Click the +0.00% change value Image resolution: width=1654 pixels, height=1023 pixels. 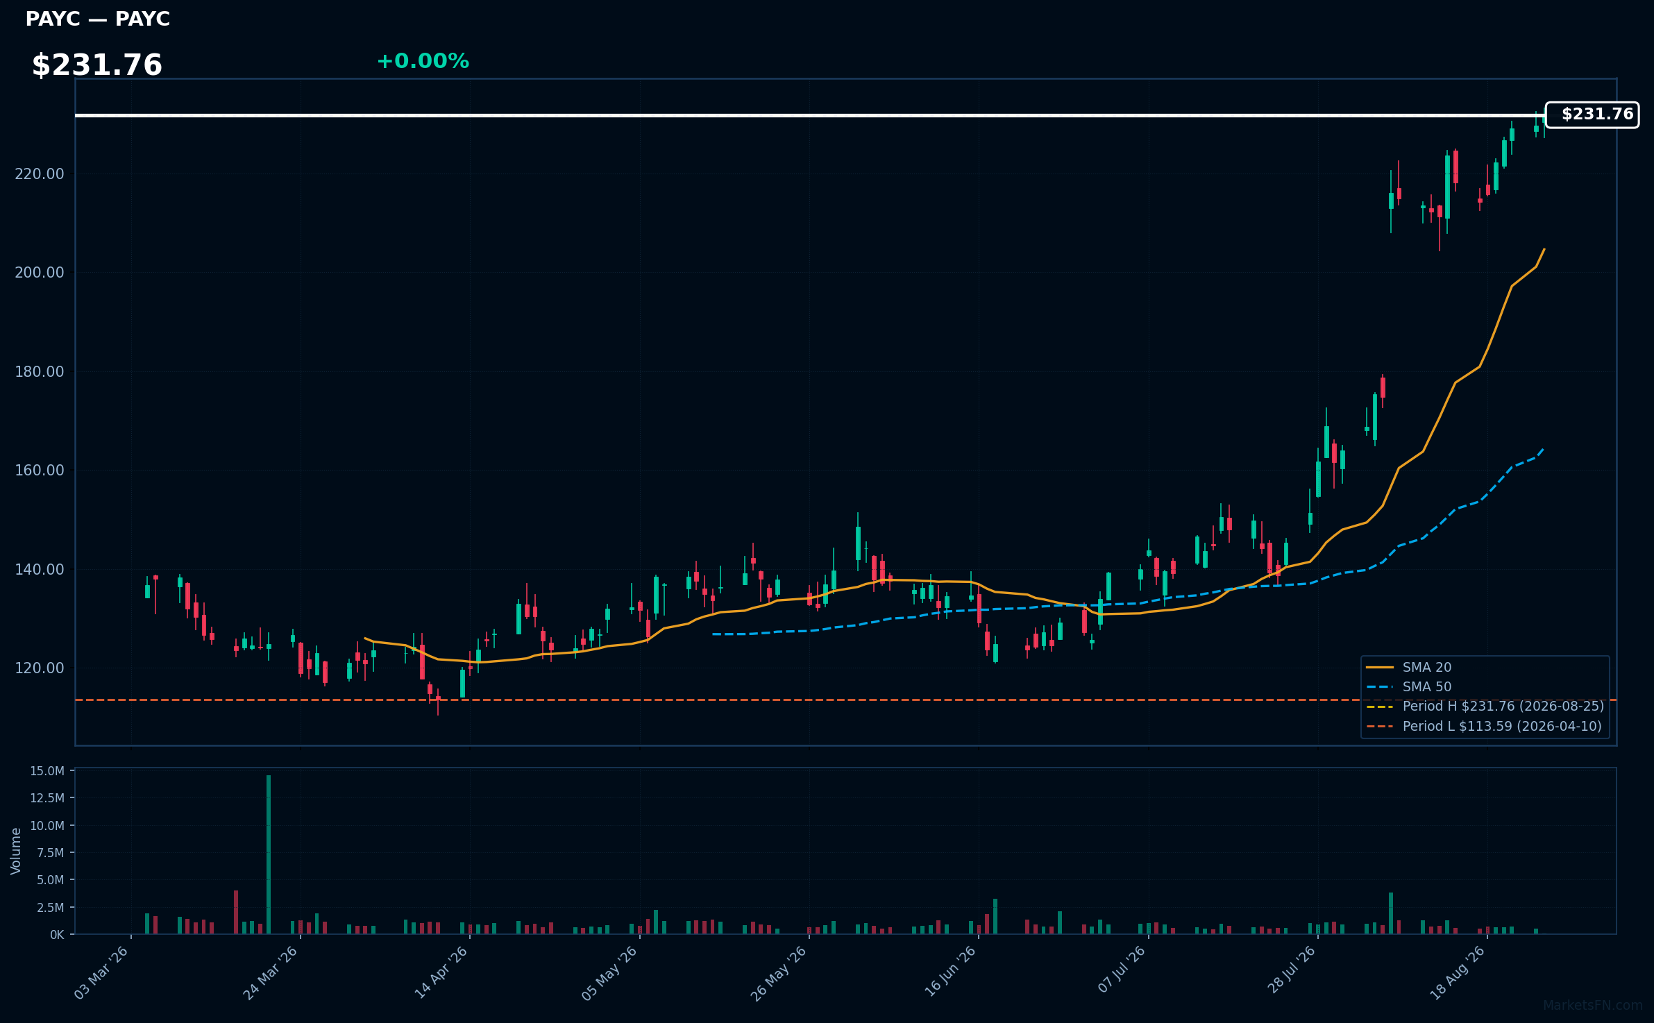423,61
